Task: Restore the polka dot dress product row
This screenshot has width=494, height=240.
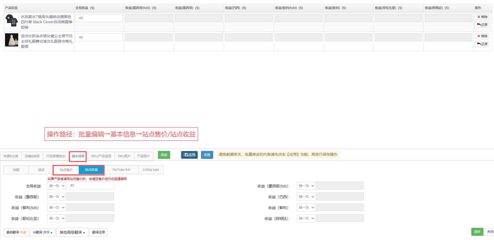Action: [482, 44]
